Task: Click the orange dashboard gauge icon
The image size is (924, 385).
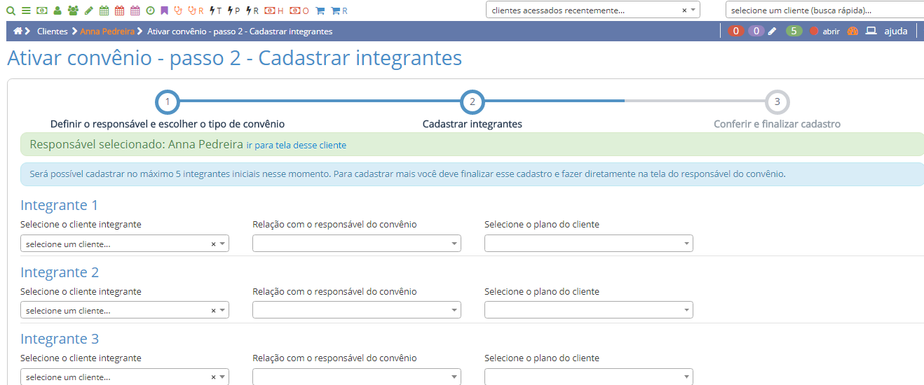Action: tap(852, 31)
